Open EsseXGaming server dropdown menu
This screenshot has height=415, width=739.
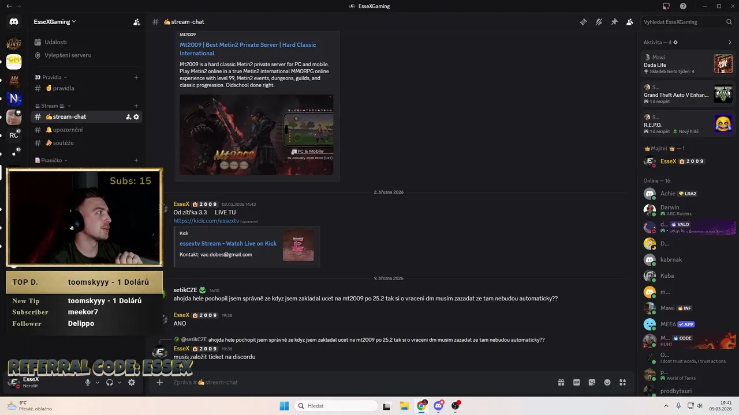point(55,22)
